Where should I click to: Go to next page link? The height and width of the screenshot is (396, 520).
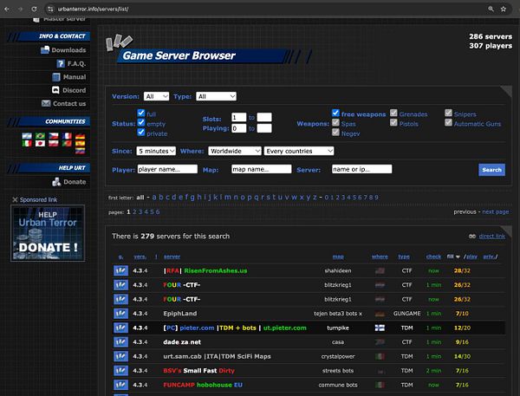coord(496,212)
